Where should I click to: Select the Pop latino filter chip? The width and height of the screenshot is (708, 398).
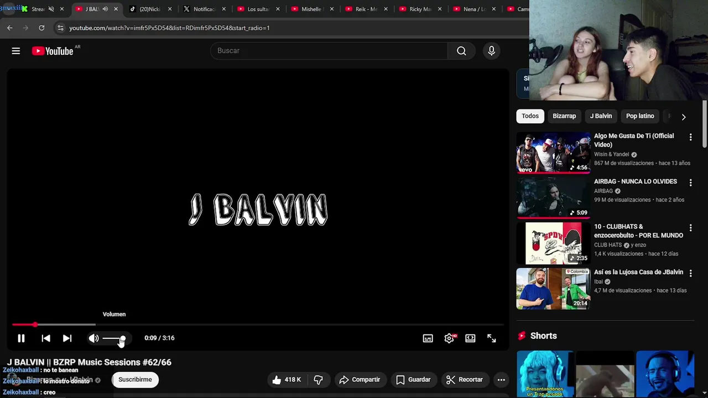pos(640,116)
